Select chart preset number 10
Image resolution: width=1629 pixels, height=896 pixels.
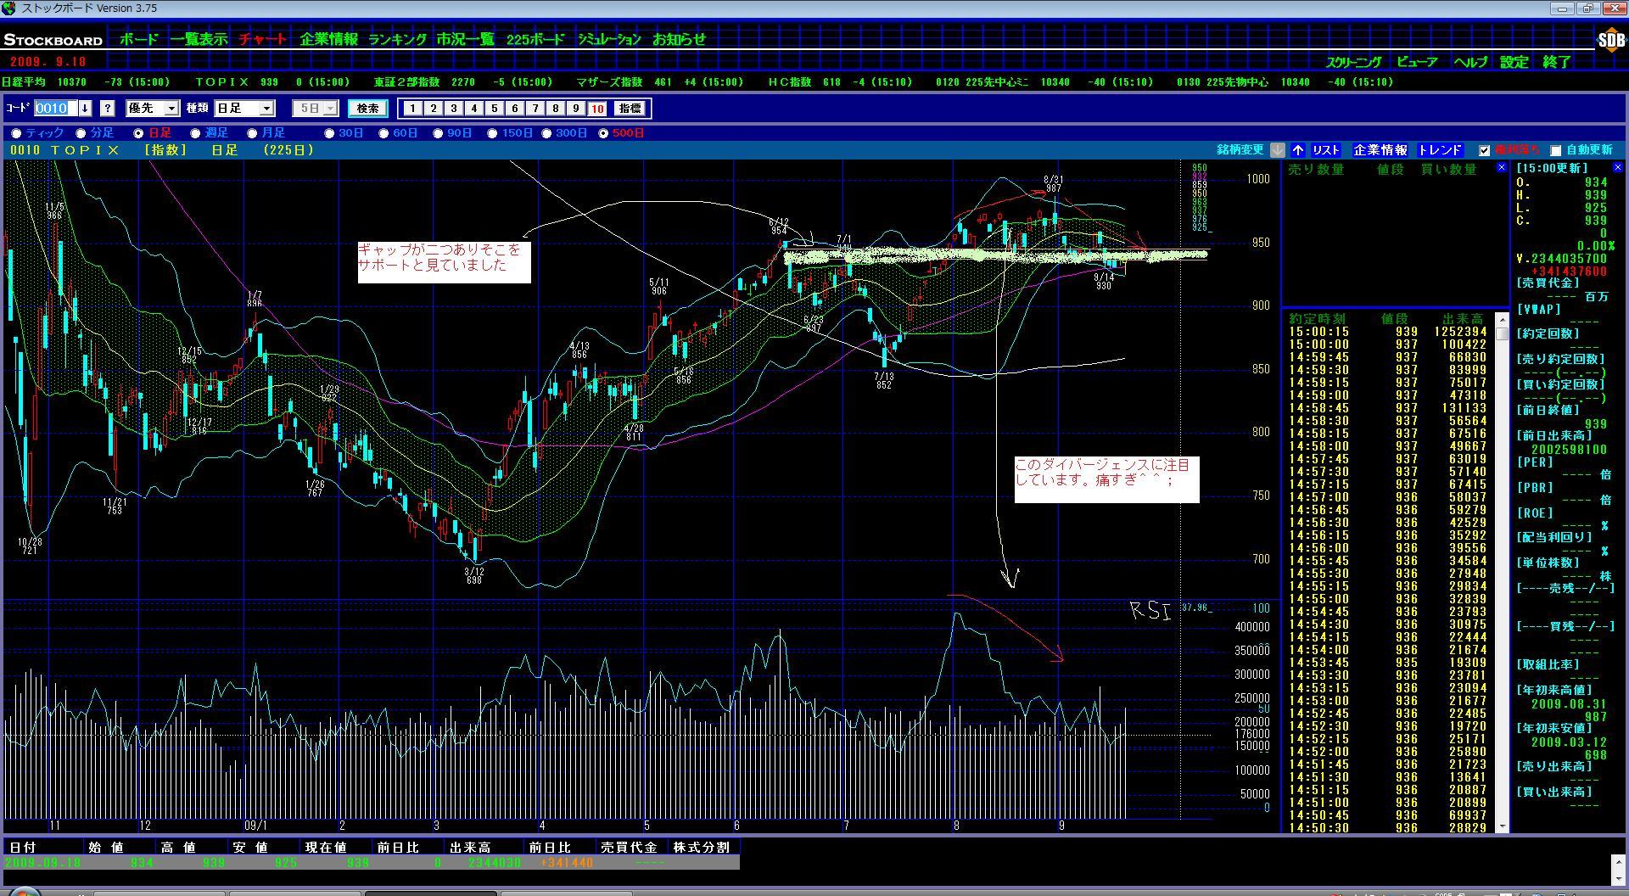tap(597, 109)
